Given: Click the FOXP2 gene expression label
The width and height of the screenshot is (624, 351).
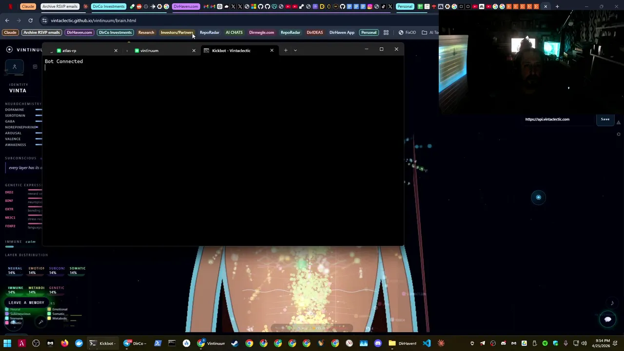Looking at the screenshot, I should pos(10,226).
